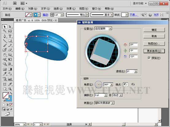170x127 pixels.
Task: Select the Scale tool
Action: 10,55
